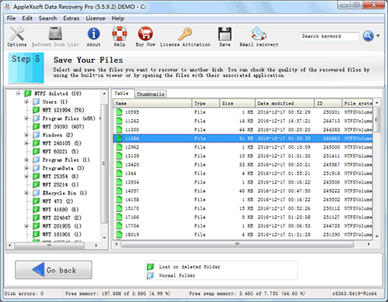
Task: Click file icon of row 13139
Action: tap(119, 156)
